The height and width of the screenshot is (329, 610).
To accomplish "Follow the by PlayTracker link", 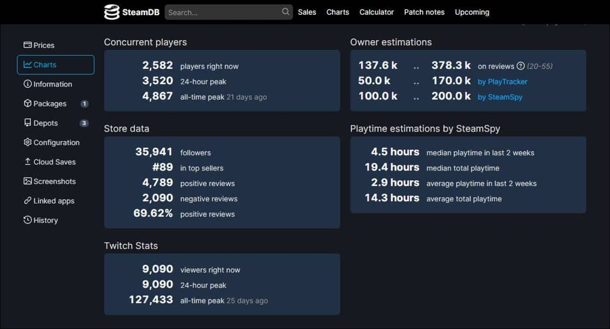I will click(503, 82).
